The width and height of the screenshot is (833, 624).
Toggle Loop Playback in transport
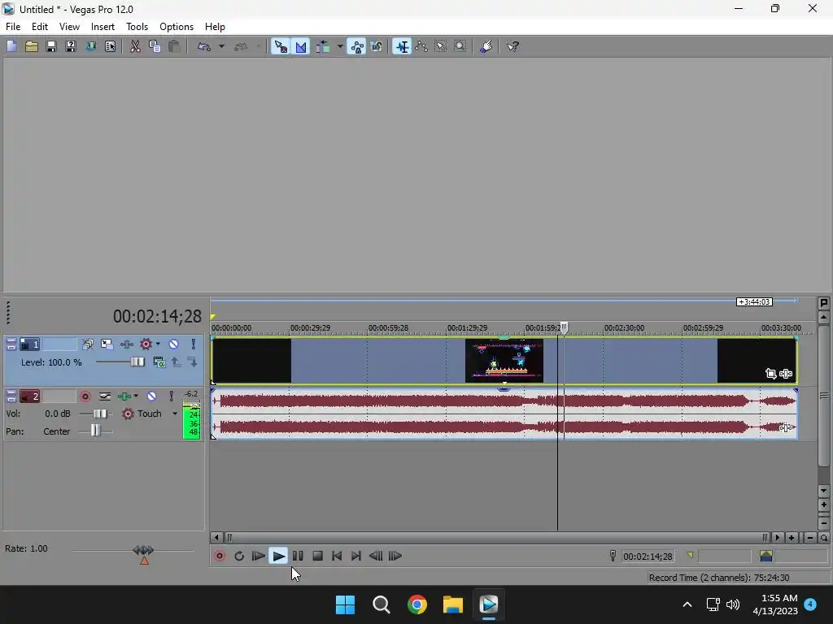coord(239,556)
